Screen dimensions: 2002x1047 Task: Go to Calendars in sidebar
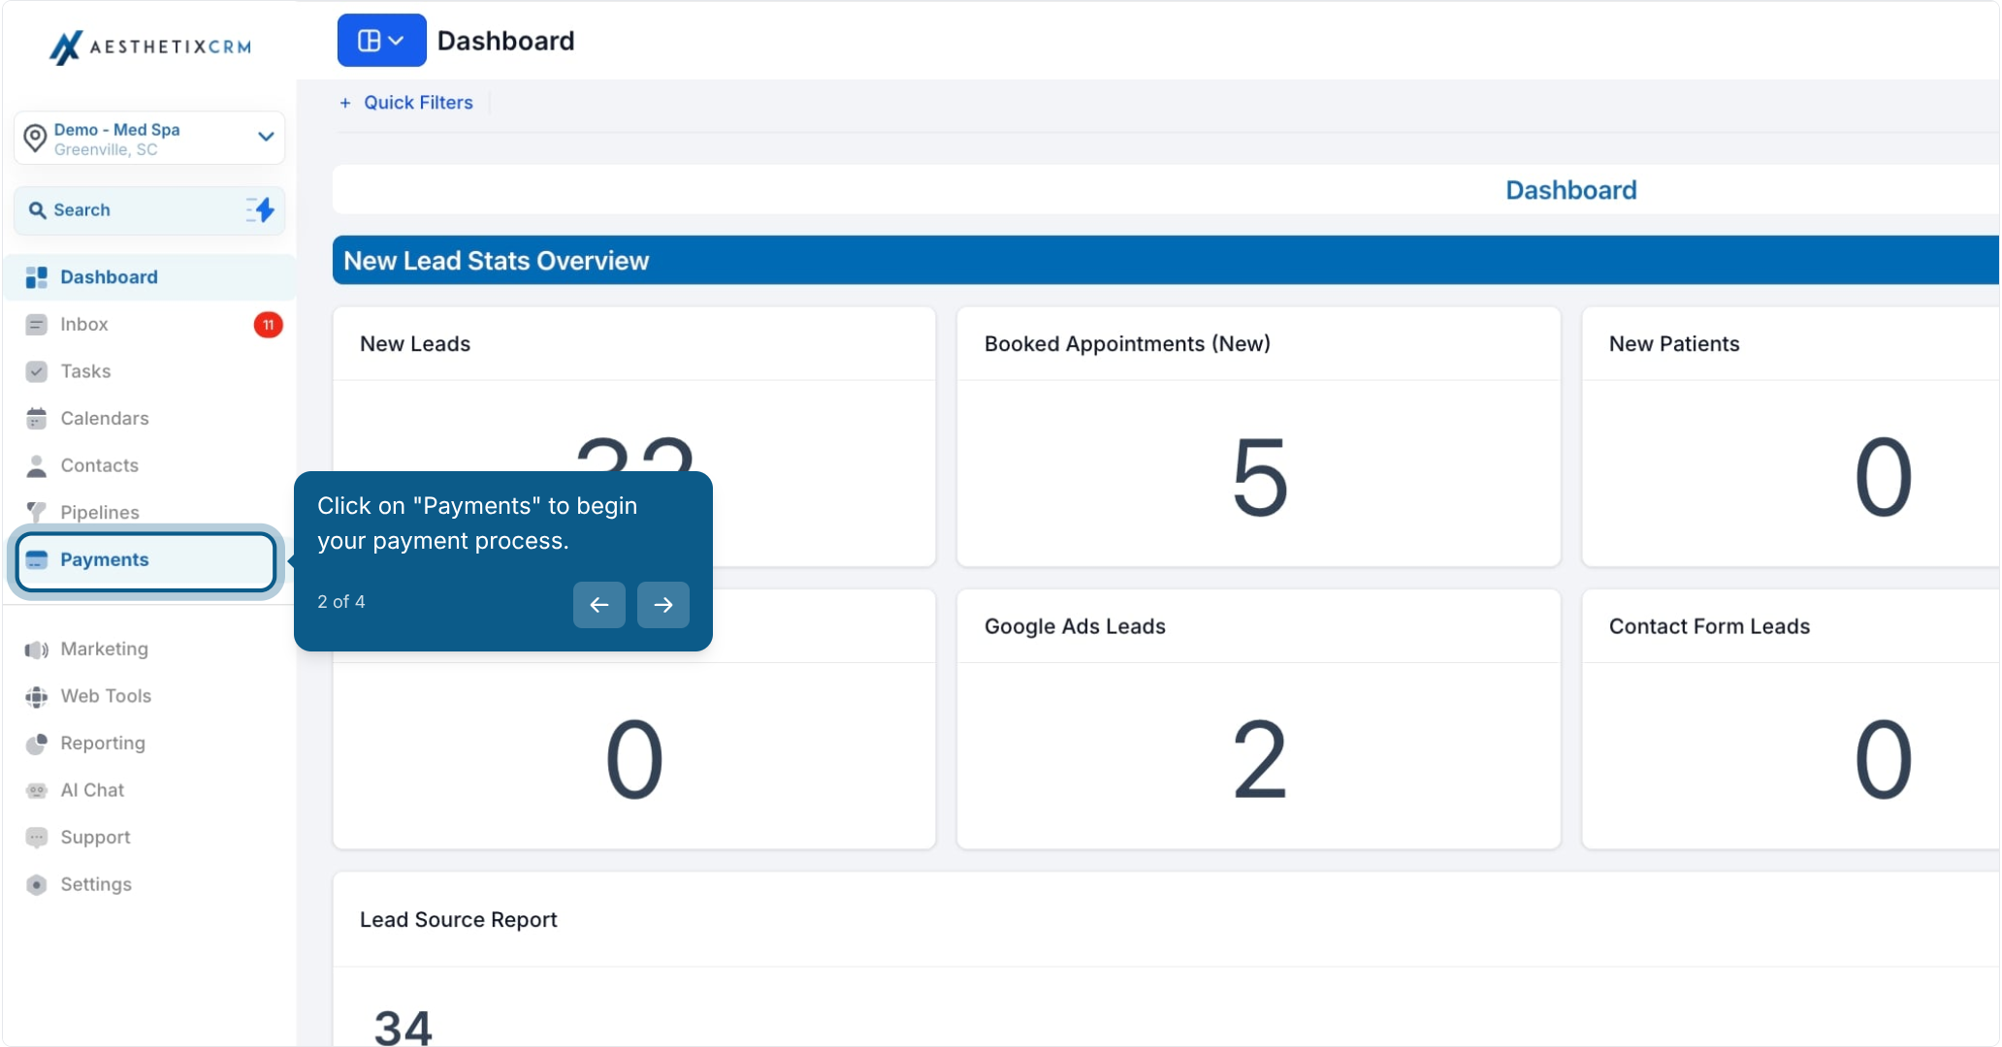pyautogui.click(x=149, y=419)
